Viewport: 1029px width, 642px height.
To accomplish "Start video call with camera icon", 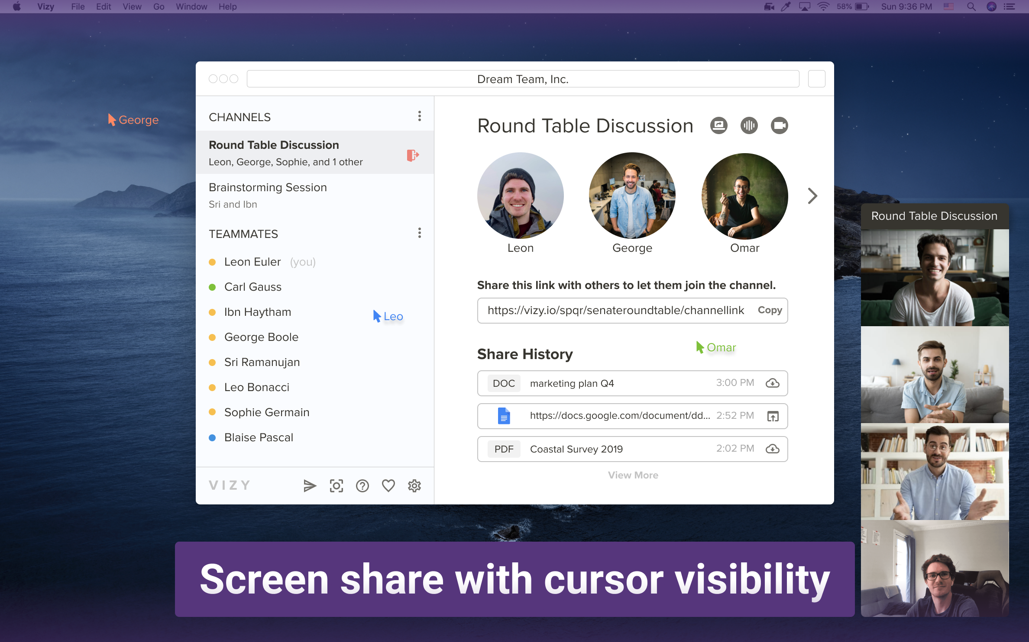I will 779,126.
